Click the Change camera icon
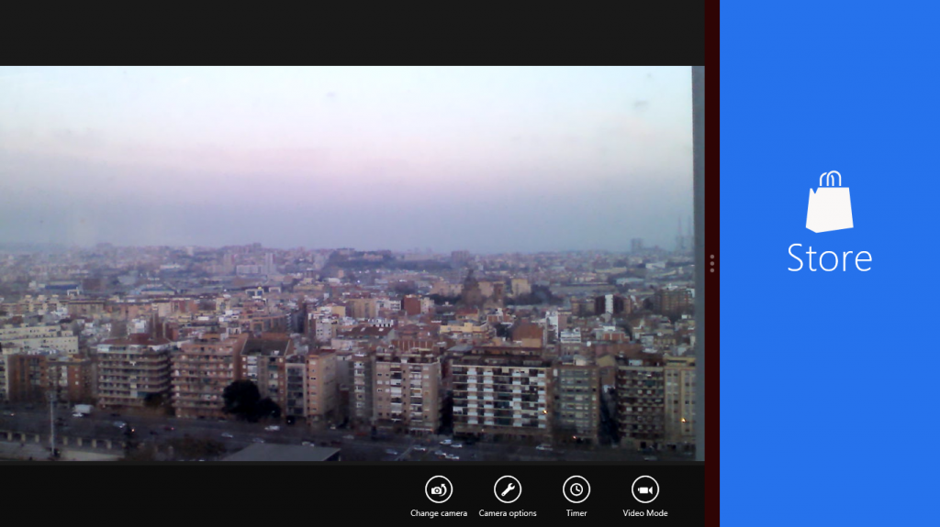The width and height of the screenshot is (940, 527). [438, 489]
